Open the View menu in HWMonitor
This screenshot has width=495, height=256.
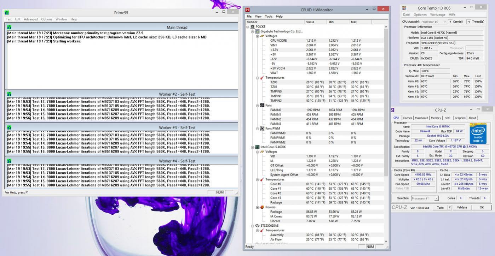258,16
